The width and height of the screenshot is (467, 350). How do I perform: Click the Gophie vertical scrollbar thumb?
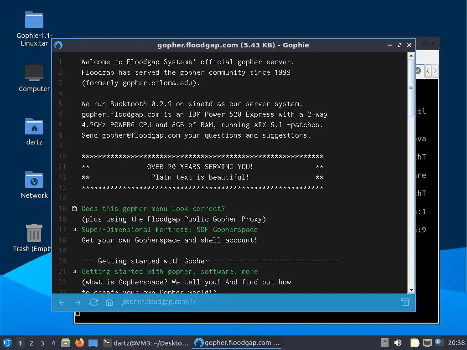pyautogui.click(x=411, y=87)
